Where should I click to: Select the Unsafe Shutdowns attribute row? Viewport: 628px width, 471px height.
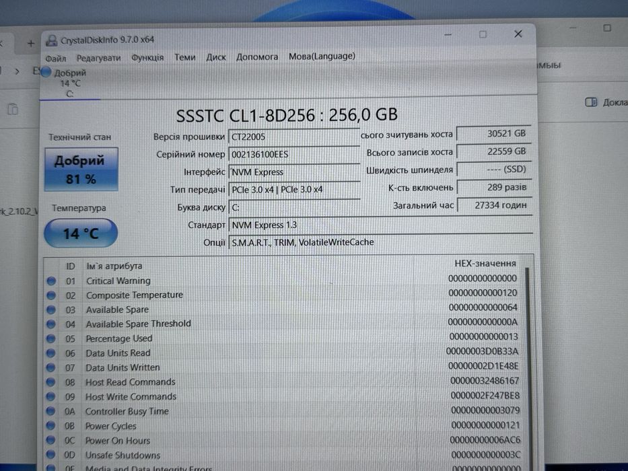pos(284,455)
